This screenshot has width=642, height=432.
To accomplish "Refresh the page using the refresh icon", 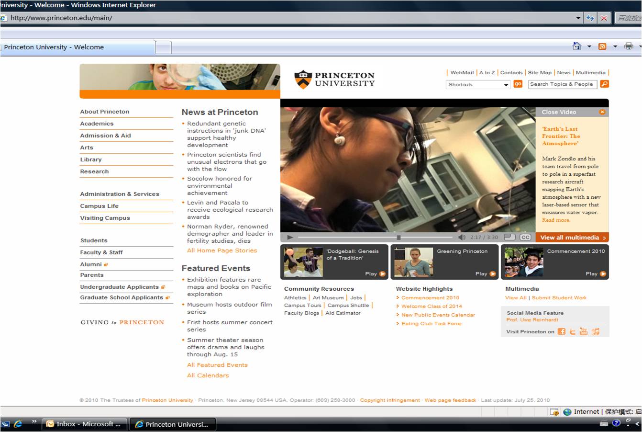I will pyautogui.click(x=590, y=18).
